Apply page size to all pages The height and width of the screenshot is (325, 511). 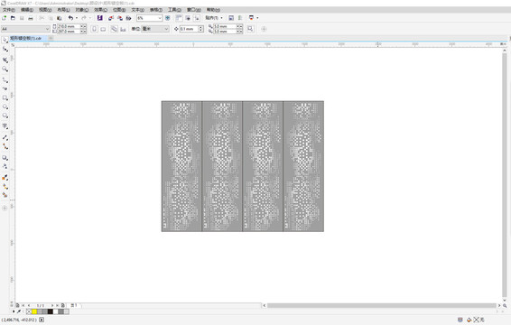[114, 29]
